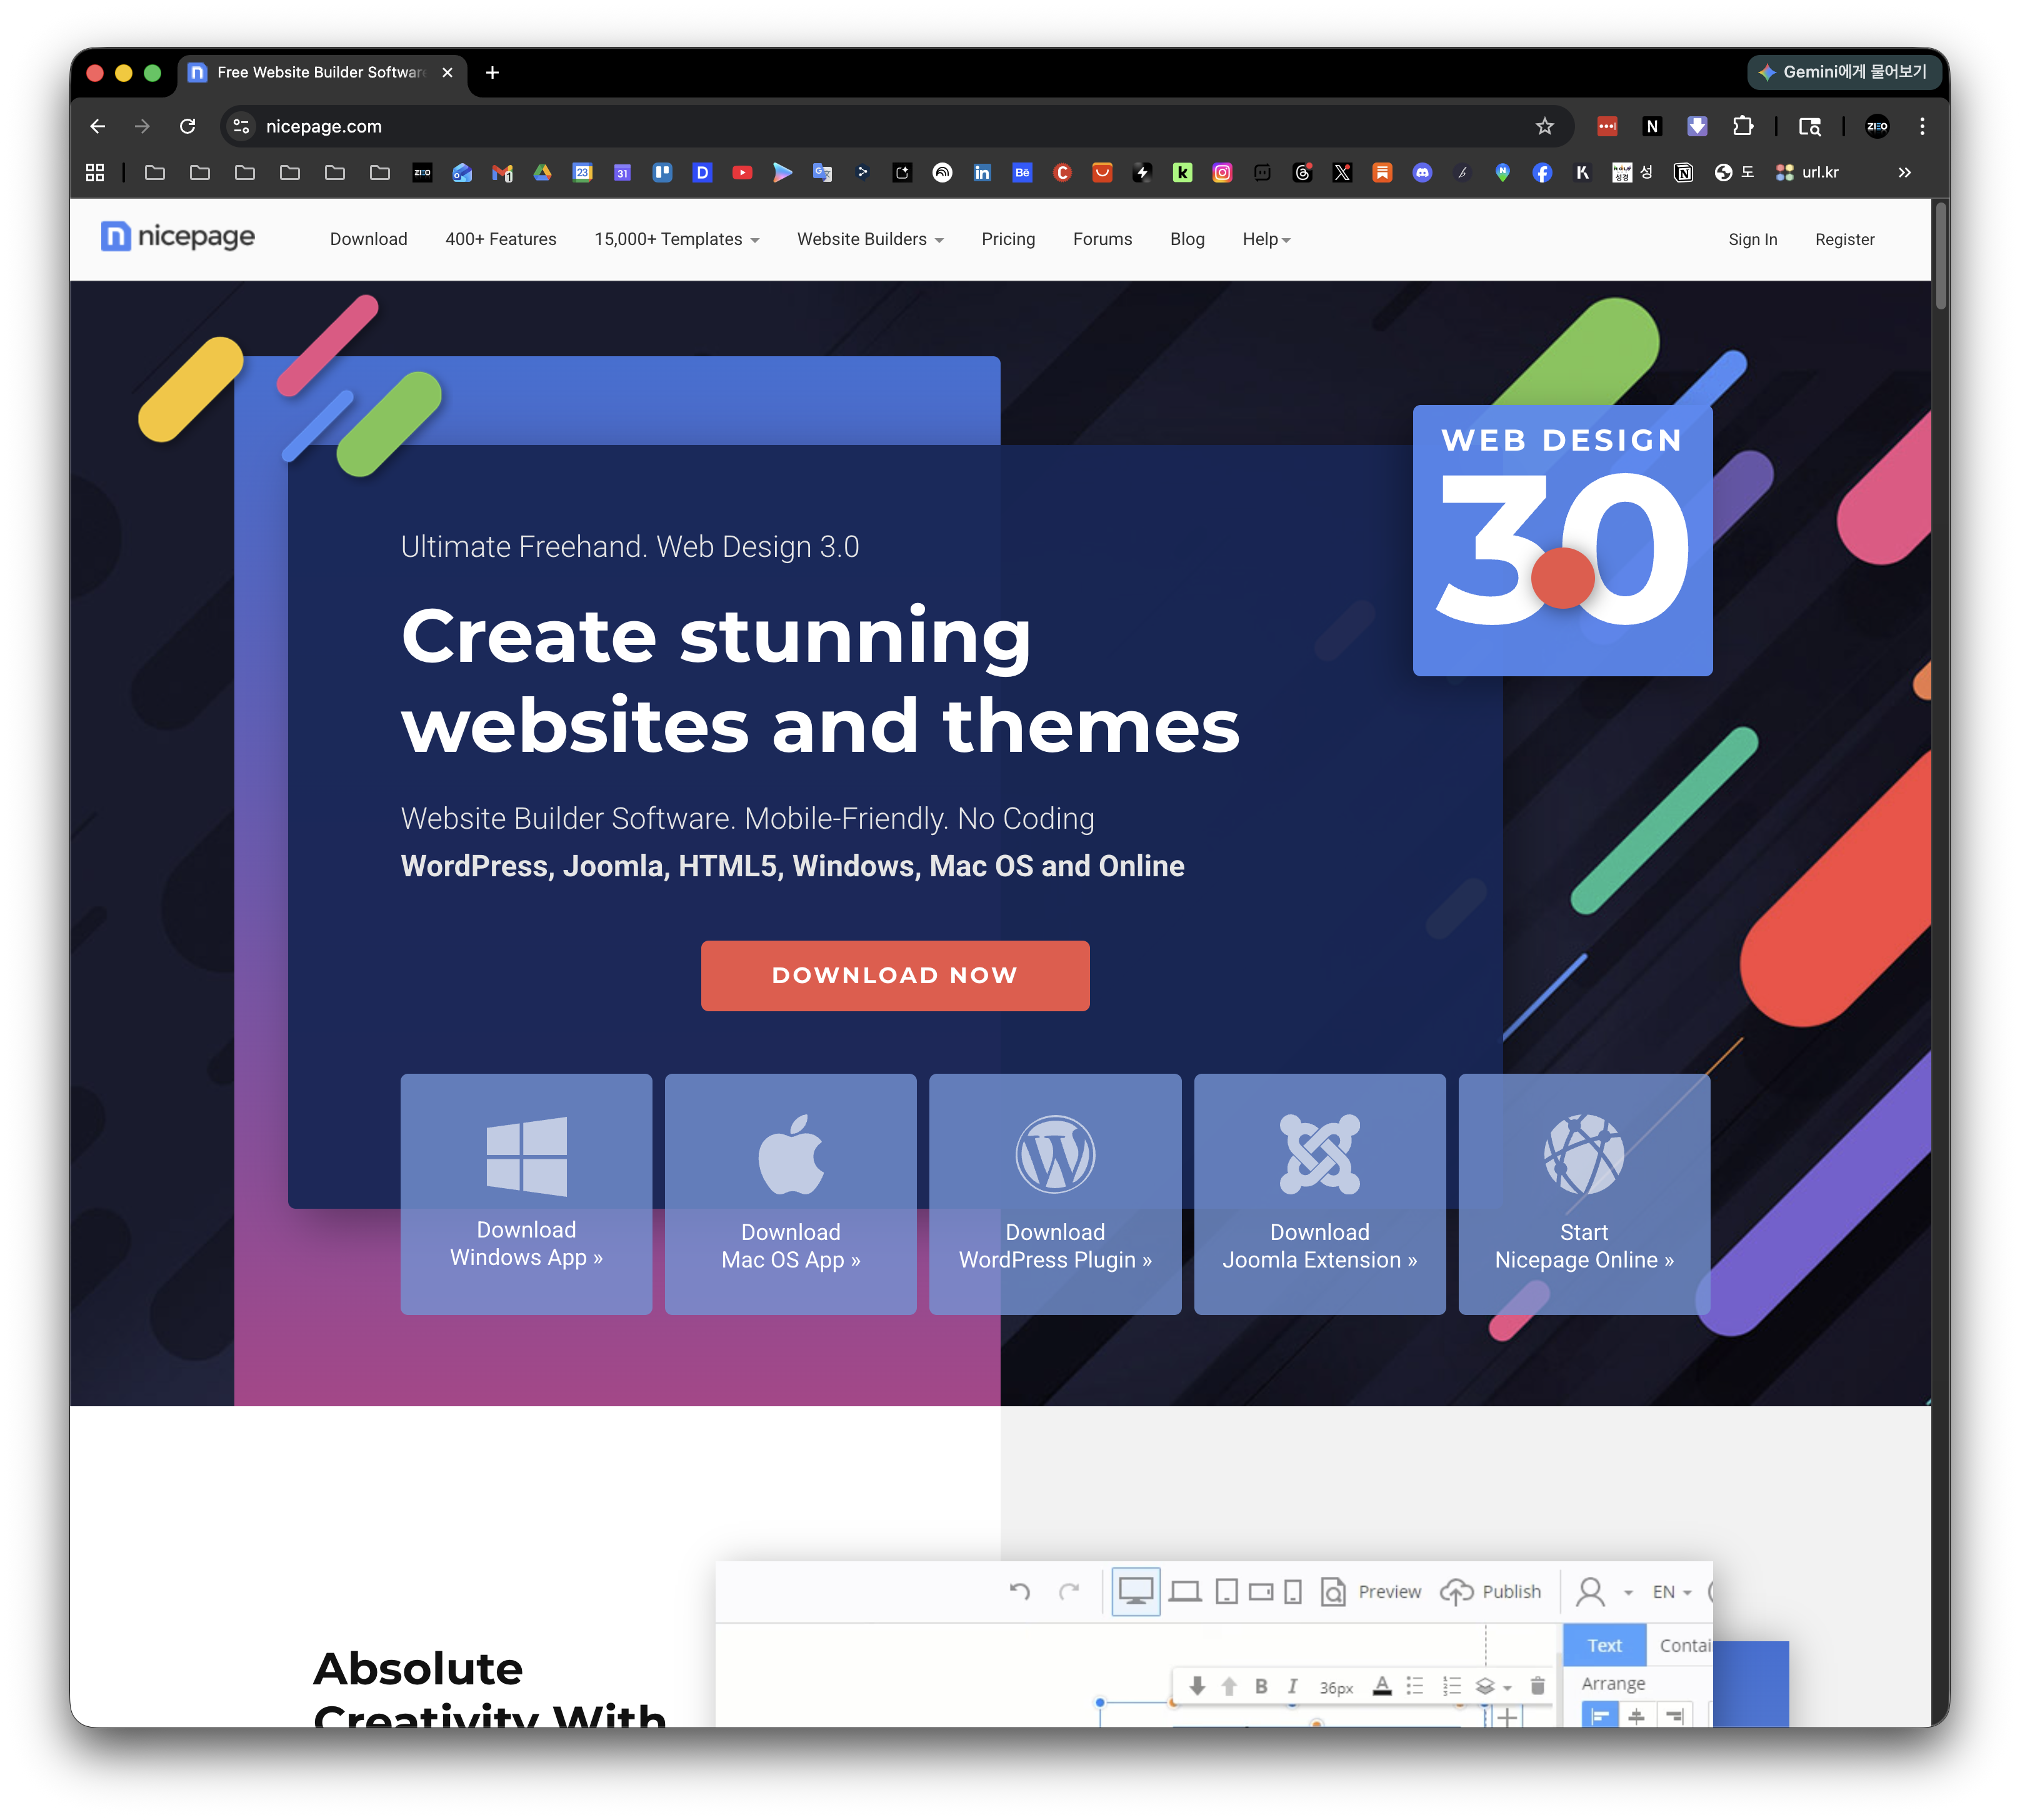Open the Blog menu item
Image resolution: width=2020 pixels, height=1820 pixels.
[1187, 239]
